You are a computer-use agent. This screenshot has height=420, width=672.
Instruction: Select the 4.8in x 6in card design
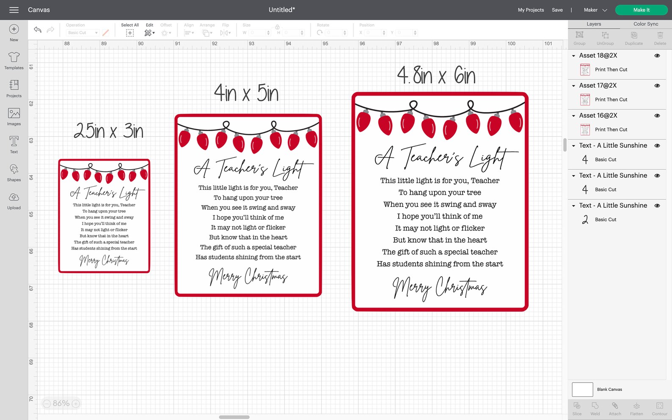440,202
